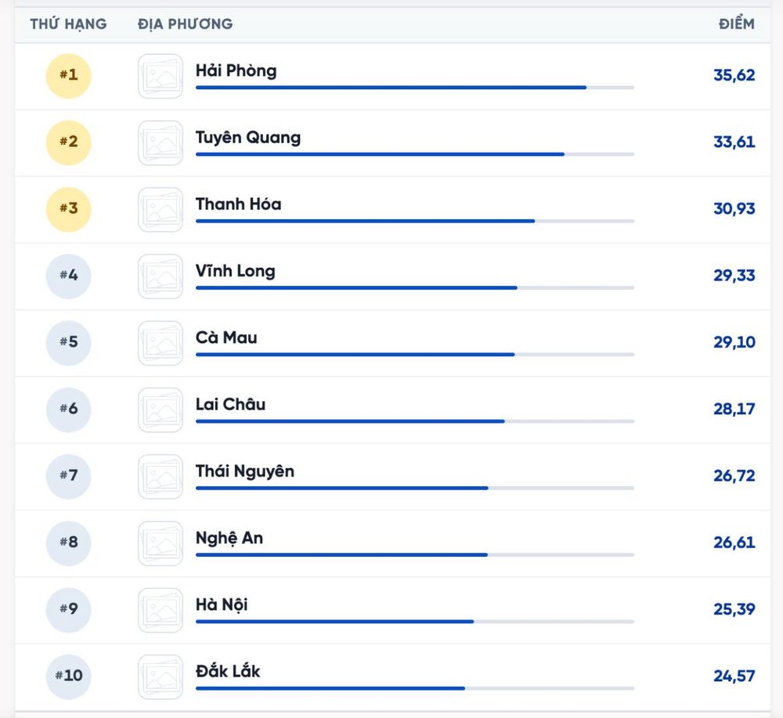Viewport: 783px width, 718px height.
Task: Click the #7 rank badge
Action: (68, 476)
